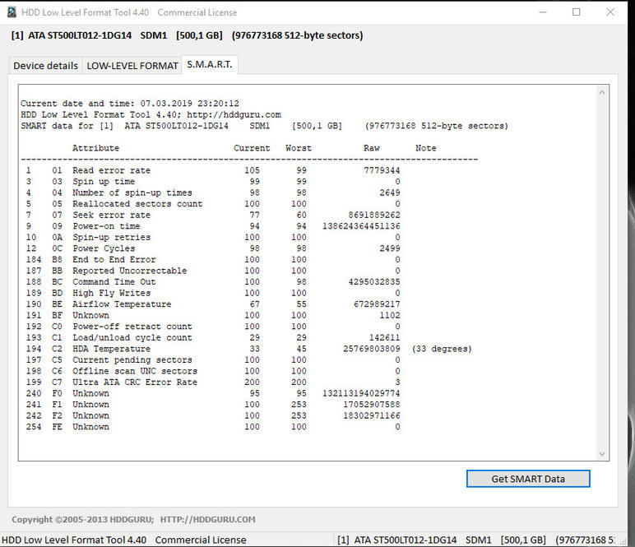Click the Power-off retract count row
Viewport: 635px width, 547px height.
213,327
